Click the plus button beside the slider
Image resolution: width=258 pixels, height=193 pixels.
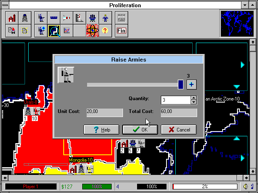coord(191,84)
